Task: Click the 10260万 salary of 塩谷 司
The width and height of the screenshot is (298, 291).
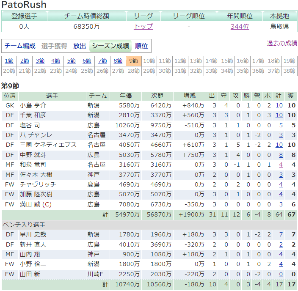Action: [127, 125]
